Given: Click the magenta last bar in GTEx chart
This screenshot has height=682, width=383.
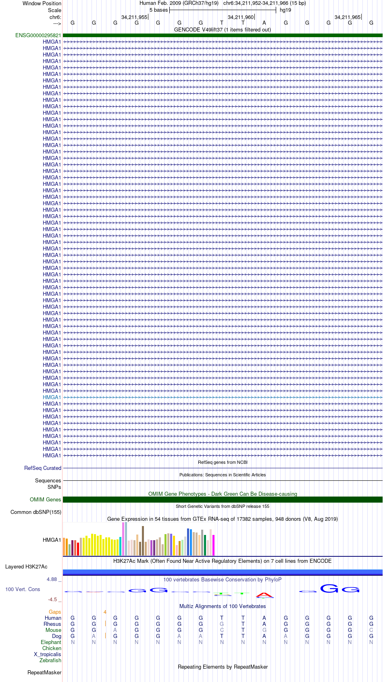Looking at the screenshot, I should coord(214,545).
